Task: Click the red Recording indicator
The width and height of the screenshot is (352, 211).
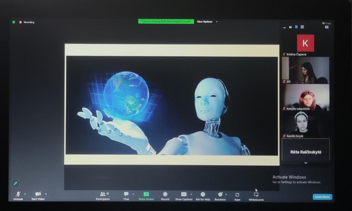Action: (27, 22)
